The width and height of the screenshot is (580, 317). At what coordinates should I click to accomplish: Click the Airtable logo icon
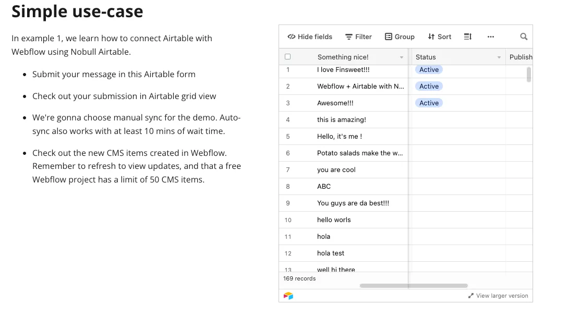[288, 296]
